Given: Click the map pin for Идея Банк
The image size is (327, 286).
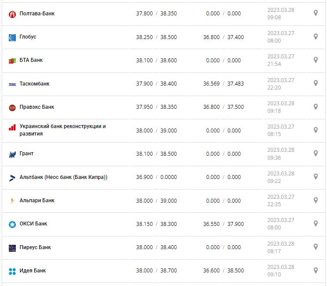Looking at the screenshot, I should [316, 270].
